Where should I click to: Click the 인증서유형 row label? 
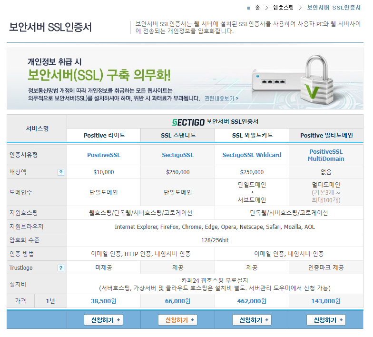pos(24,155)
